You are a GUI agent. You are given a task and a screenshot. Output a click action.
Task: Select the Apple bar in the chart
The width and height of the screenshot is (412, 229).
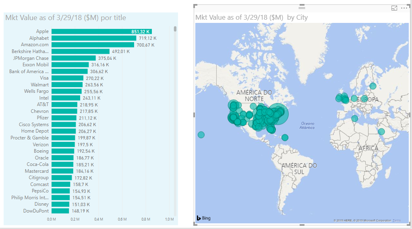click(x=101, y=31)
